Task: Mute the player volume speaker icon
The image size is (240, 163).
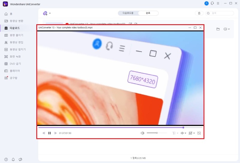Action: pos(142,133)
